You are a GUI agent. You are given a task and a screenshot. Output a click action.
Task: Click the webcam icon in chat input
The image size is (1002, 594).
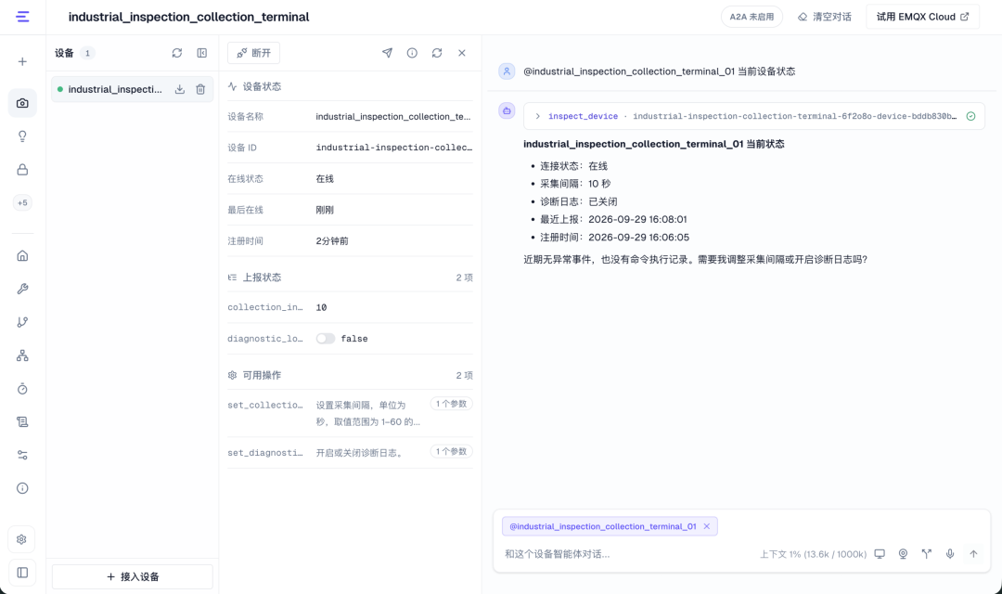coord(903,554)
